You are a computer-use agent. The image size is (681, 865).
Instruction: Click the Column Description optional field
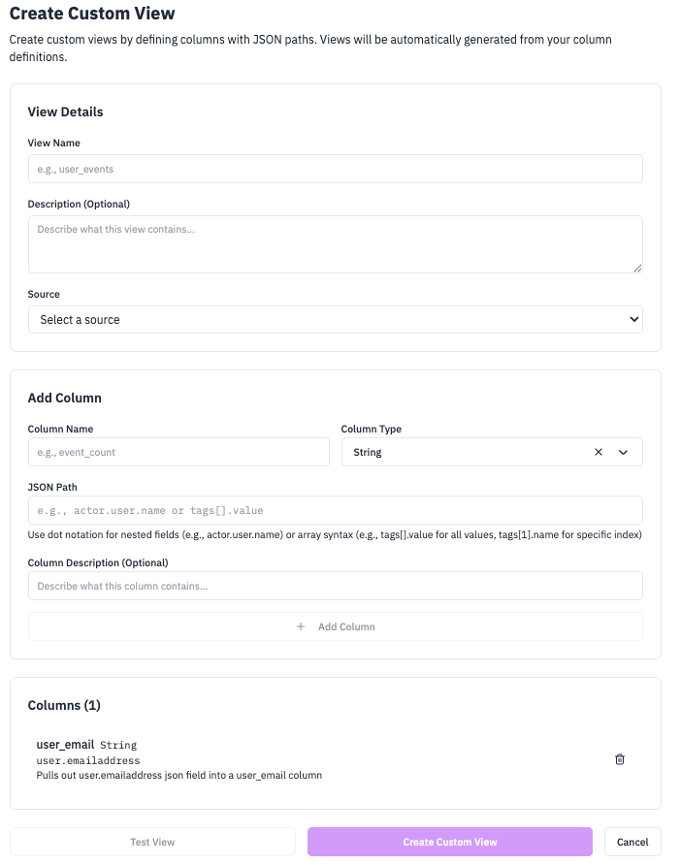[x=335, y=586]
